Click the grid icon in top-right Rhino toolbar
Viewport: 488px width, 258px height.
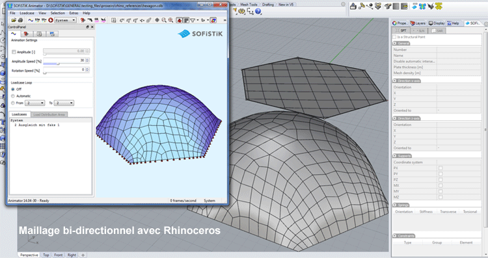396,6
